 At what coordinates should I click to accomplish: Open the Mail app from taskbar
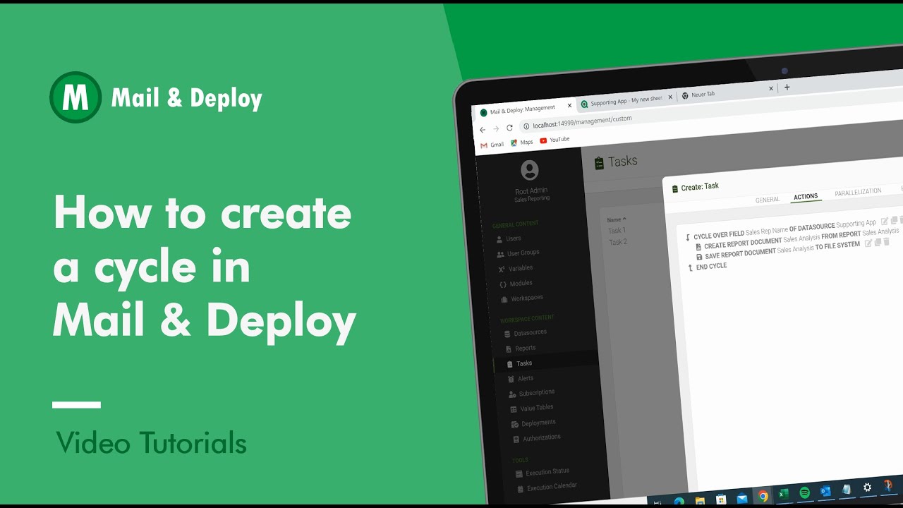(741, 498)
